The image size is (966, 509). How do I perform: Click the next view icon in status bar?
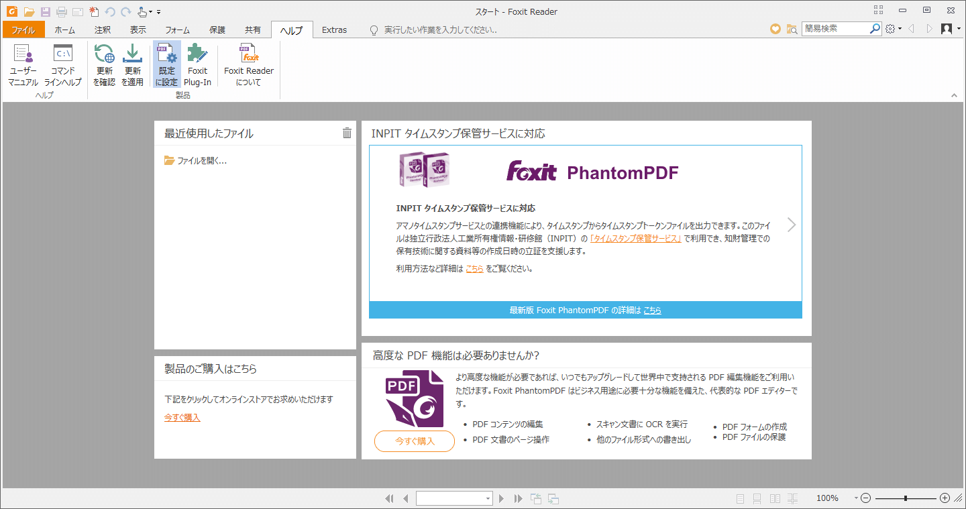tap(553, 498)
